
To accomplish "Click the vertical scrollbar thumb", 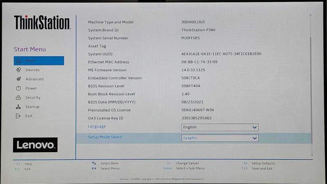I will (x=311, y=90).
